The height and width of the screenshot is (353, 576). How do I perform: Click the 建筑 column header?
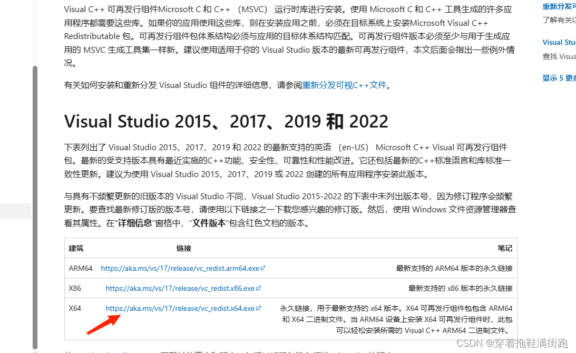(76, 248)
